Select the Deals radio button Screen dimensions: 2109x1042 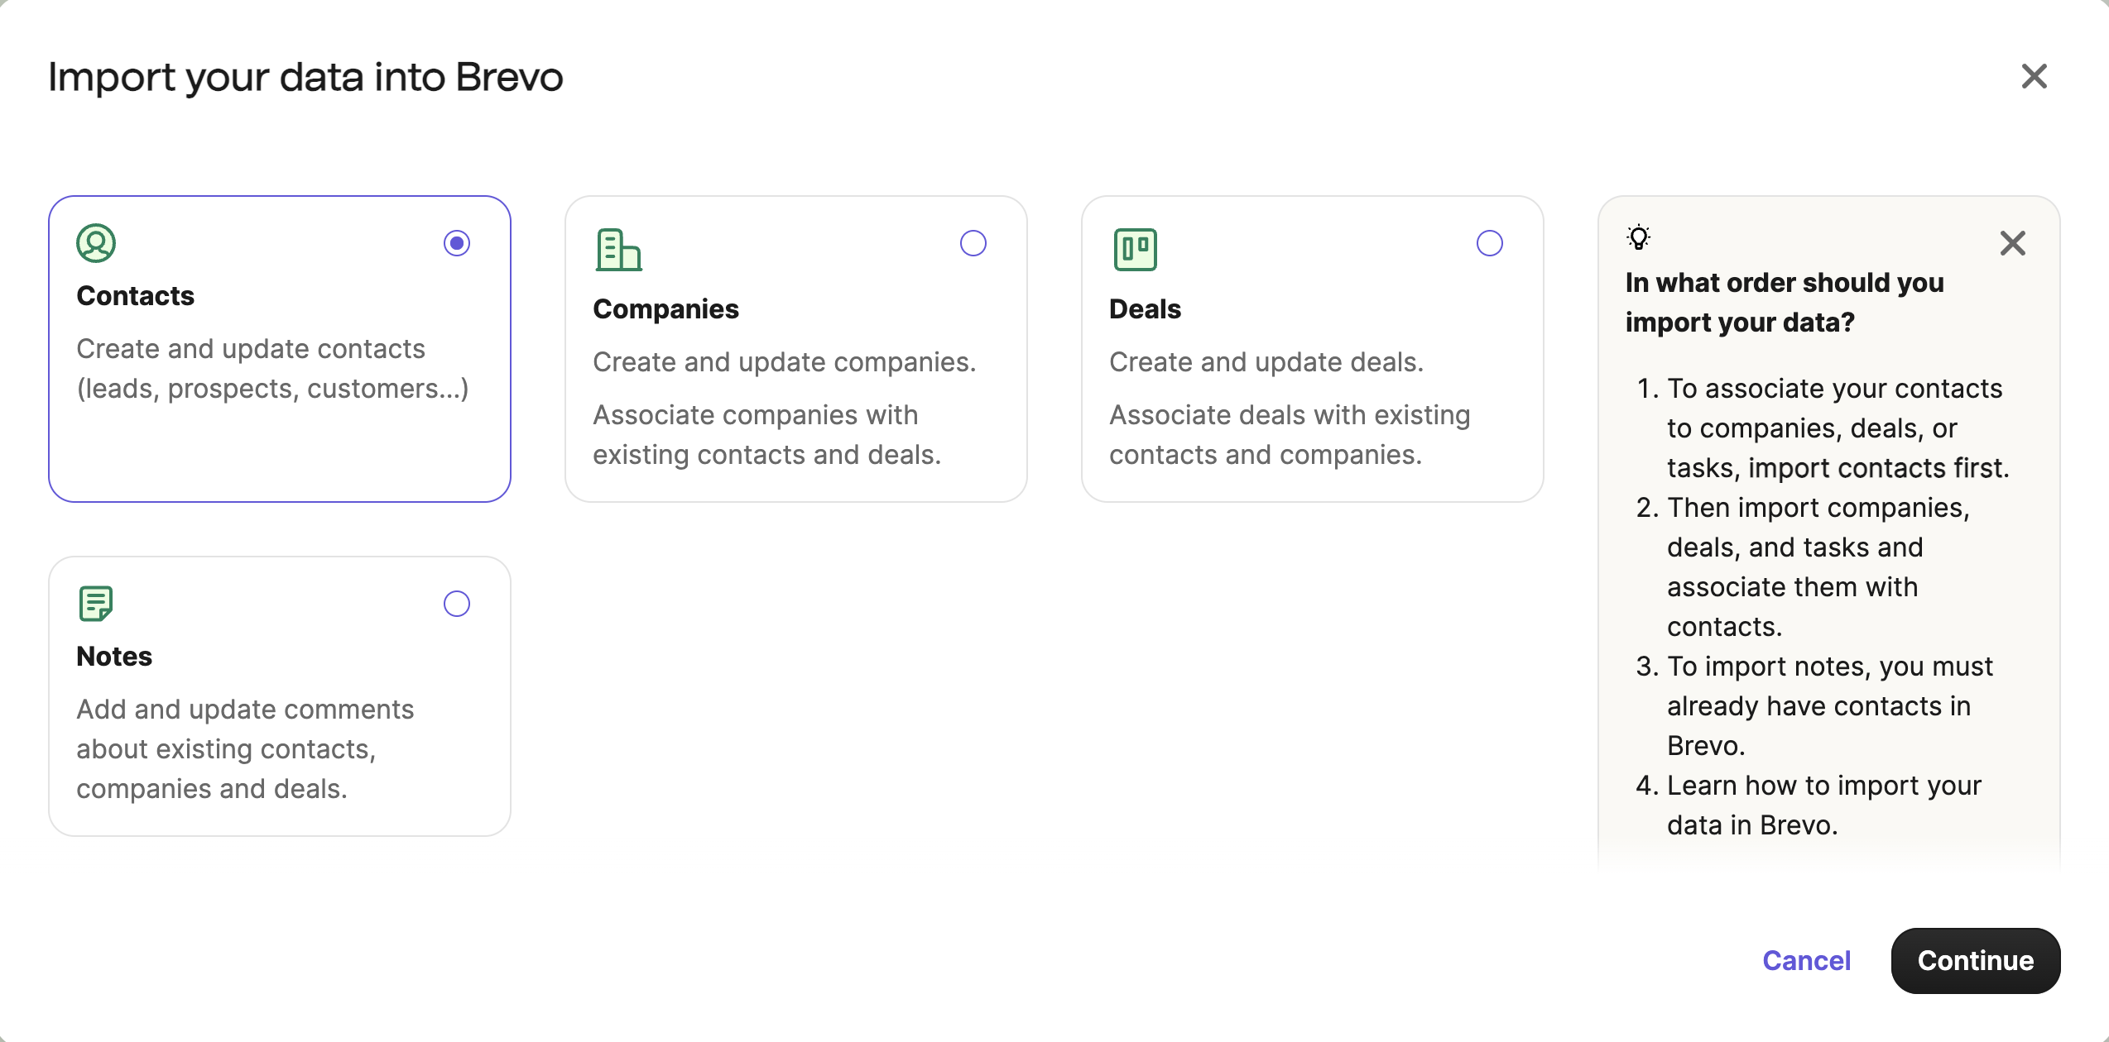1490,243
